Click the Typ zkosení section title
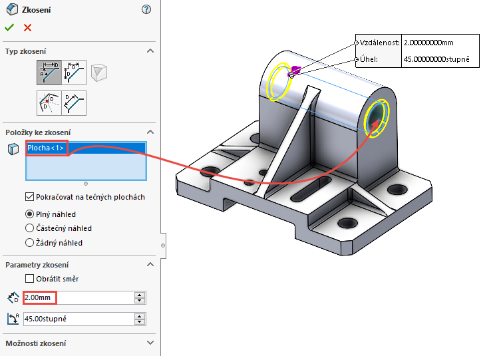 click(26, 51)
